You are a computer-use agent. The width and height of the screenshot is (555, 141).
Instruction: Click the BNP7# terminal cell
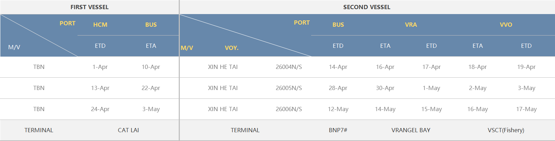pyautogui.click(x=338, y=130)
